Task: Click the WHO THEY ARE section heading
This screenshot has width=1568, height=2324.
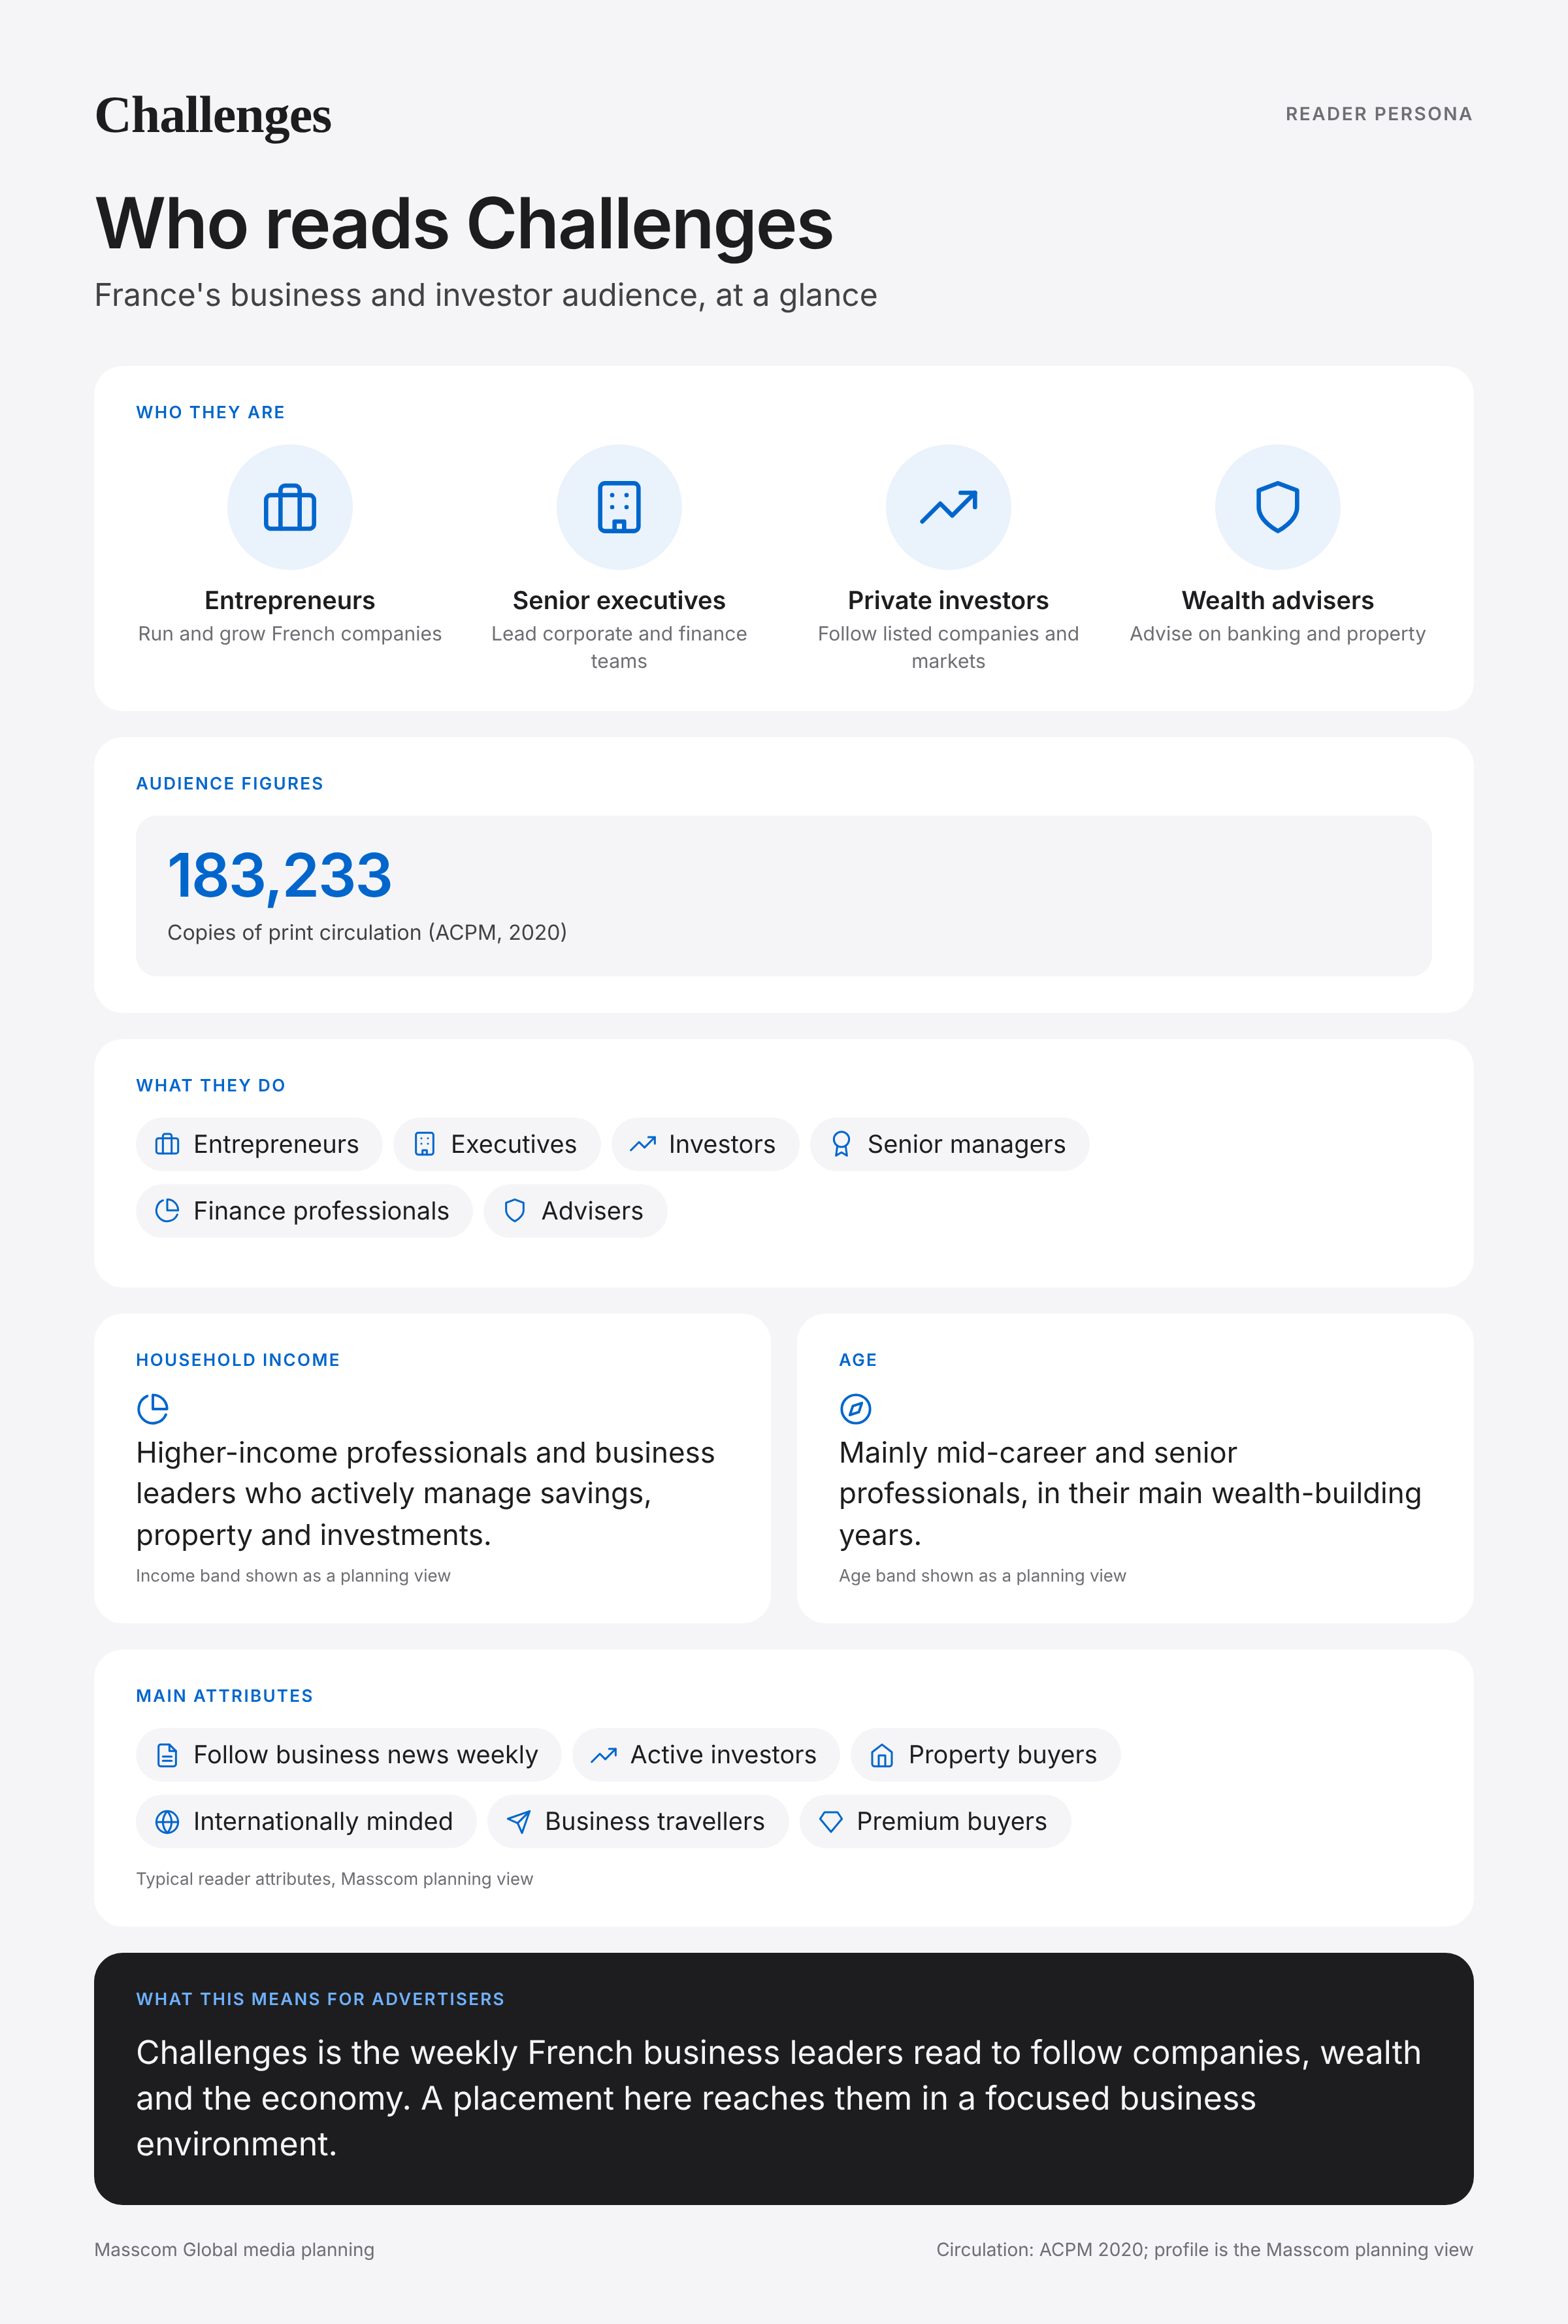Action: pyautogui.click(x=211, y=412)
